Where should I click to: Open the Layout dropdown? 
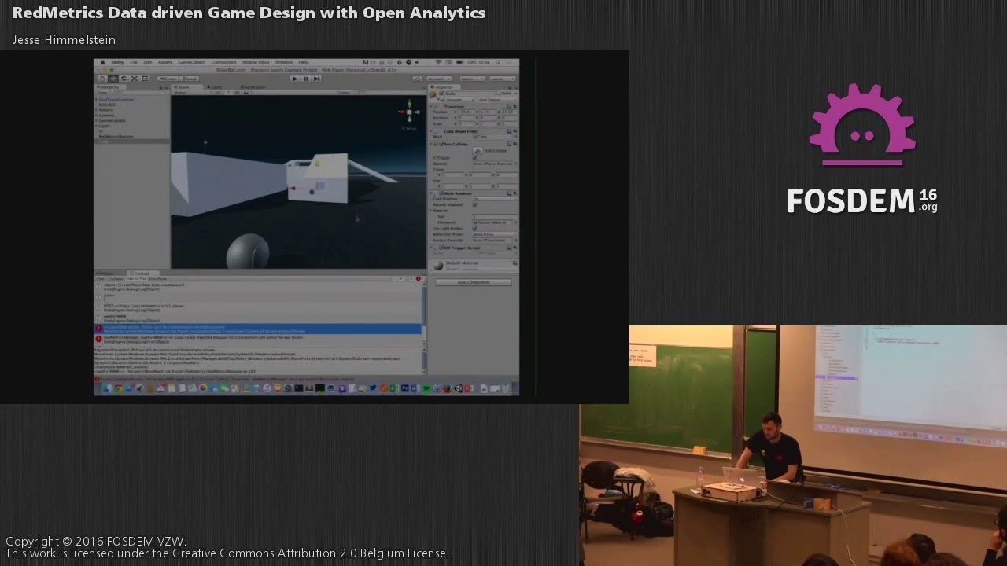(x=503, y=79)
